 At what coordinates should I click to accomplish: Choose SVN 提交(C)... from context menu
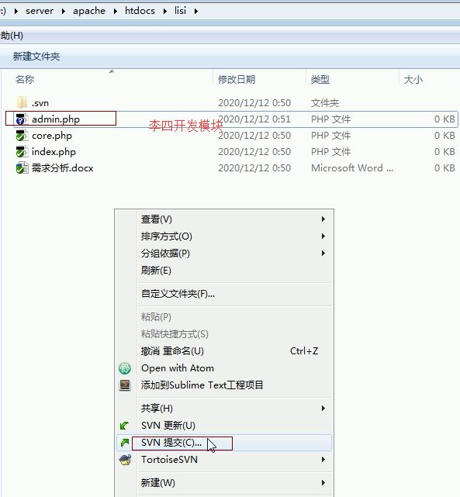point(224,443)
